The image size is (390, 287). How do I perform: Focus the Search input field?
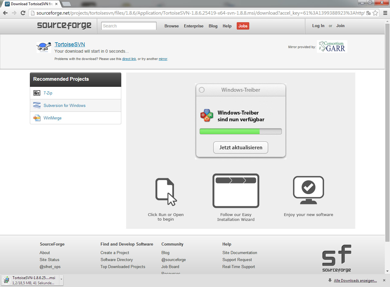click(x=129, y=26)
